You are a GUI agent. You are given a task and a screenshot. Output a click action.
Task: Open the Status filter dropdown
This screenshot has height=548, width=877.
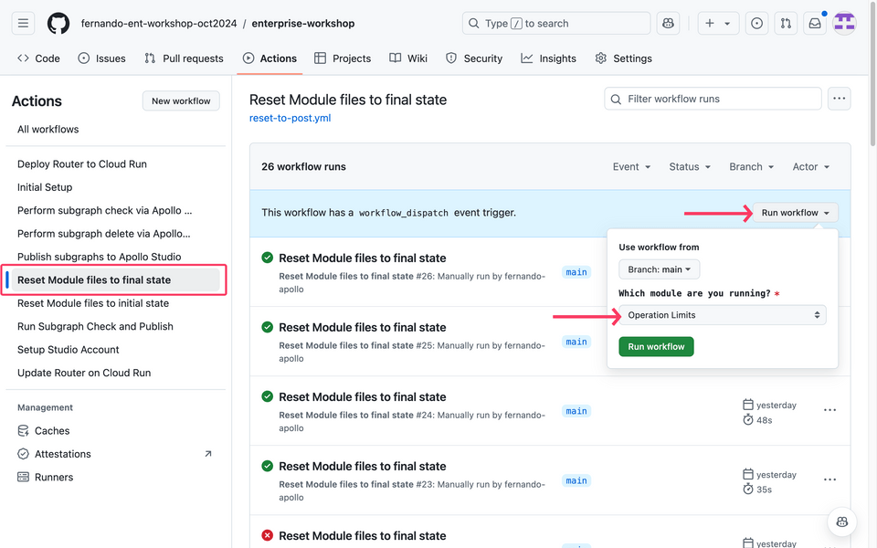pos(690,166)
